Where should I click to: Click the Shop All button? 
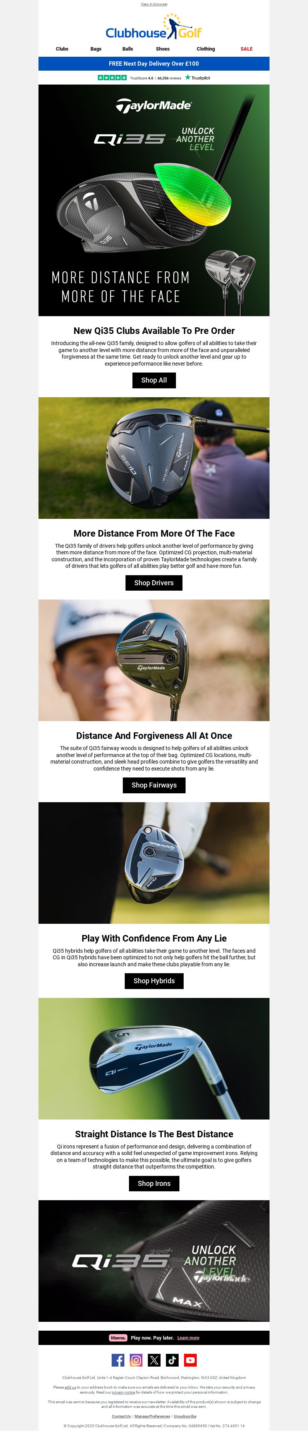(154, 380)
